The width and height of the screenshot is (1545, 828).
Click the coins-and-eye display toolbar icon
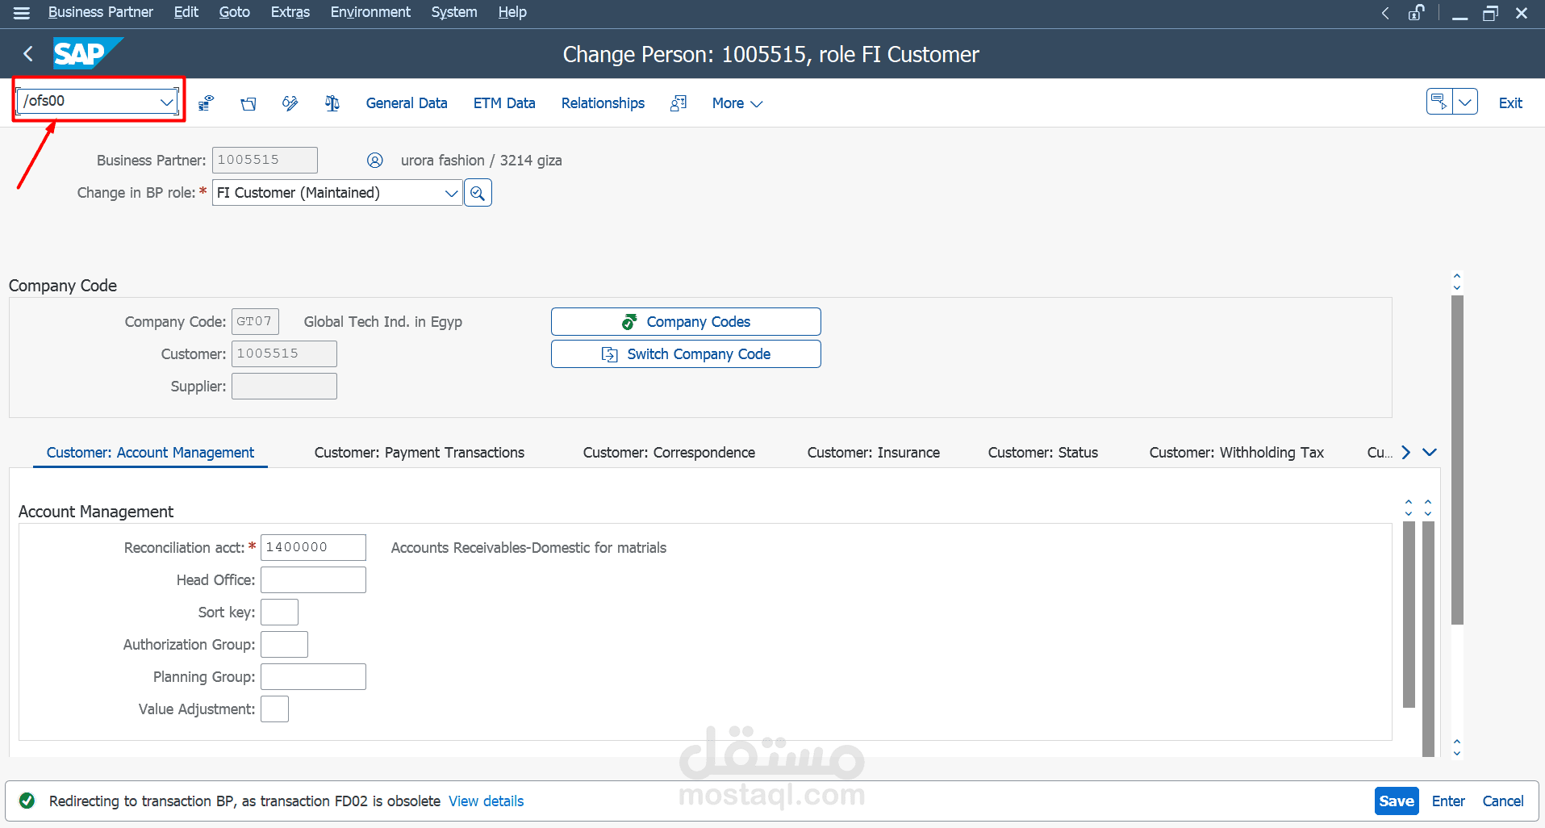tap(207, 103)
